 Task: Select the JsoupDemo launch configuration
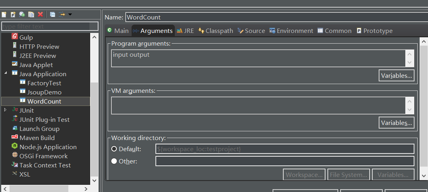[x=44, y=92]
